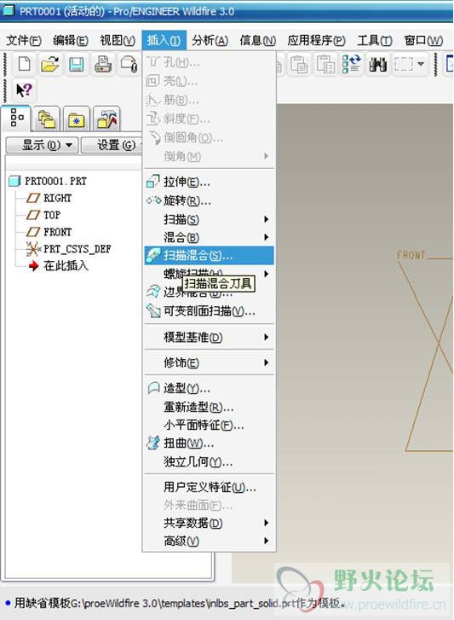Click the Open folder icon
The image size is (454, 620).
[x=50, y=64]
